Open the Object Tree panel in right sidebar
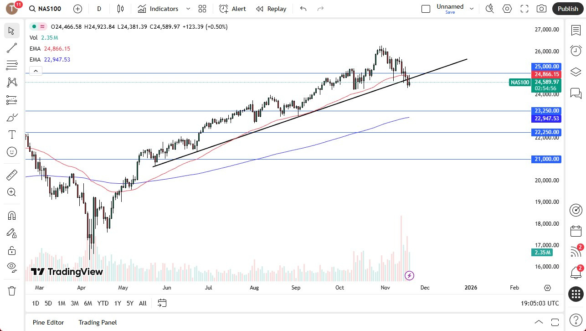586x331 pixels. click(576, 72)
